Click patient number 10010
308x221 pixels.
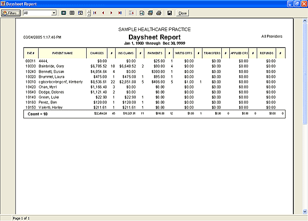(30, 82)
